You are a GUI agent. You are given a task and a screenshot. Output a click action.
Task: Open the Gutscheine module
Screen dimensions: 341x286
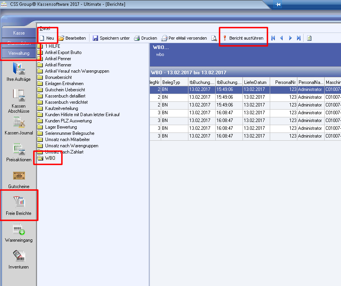[x=19, y=179]
